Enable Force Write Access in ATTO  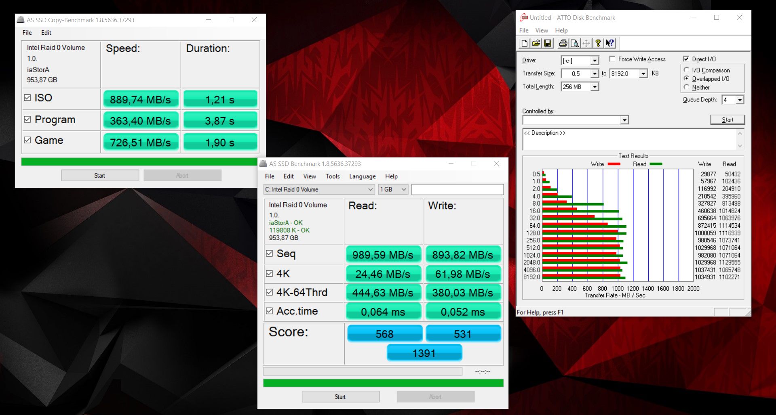pyautogui.click(x=613, y=59)
